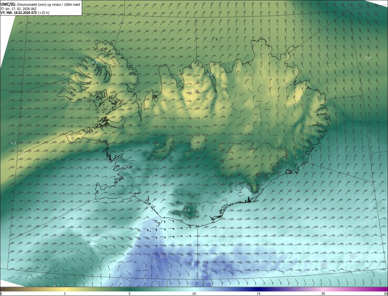Click the 4.9 value label on the glacier
The image size is (388, 296).
pyautogui.click(x=187, y=210)
